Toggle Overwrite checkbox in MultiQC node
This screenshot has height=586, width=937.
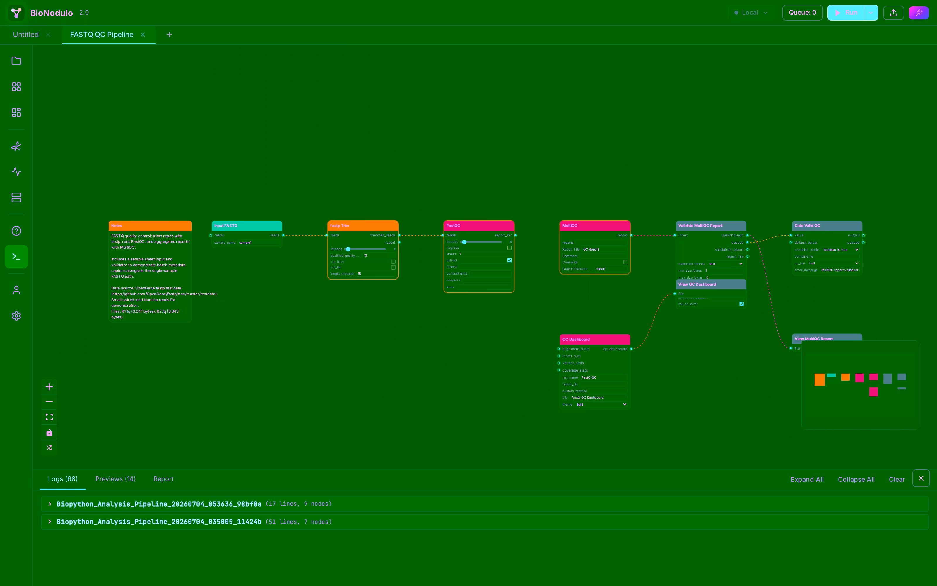(x=625, y=263)
